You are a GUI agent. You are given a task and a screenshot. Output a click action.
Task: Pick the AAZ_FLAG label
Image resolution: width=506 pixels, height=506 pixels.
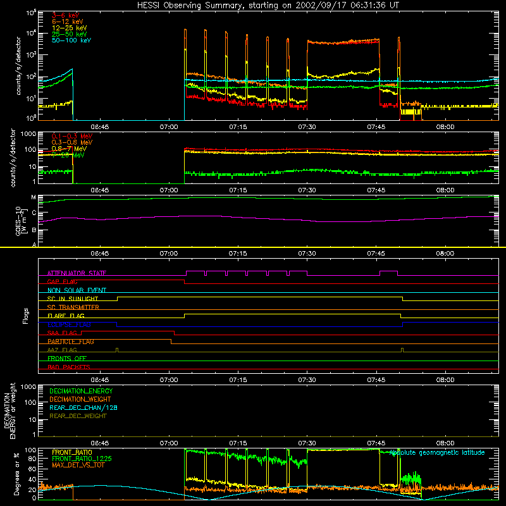[62, 350]
